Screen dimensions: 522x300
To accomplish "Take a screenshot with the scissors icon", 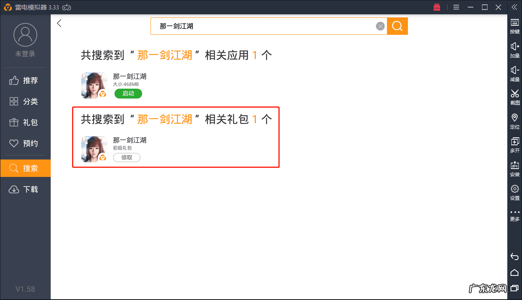I will point(514,97).
